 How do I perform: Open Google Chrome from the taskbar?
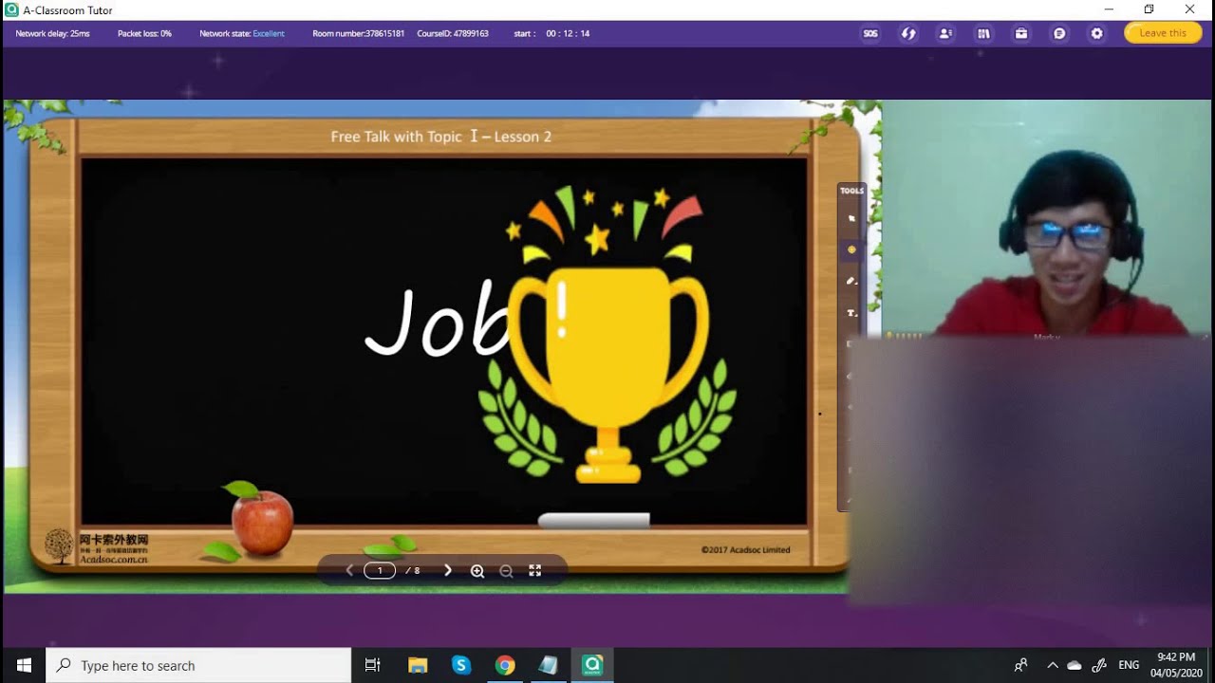[x=505, y=665]
